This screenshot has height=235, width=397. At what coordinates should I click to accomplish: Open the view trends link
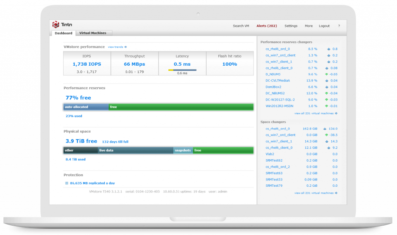click(x=116, y=47)
